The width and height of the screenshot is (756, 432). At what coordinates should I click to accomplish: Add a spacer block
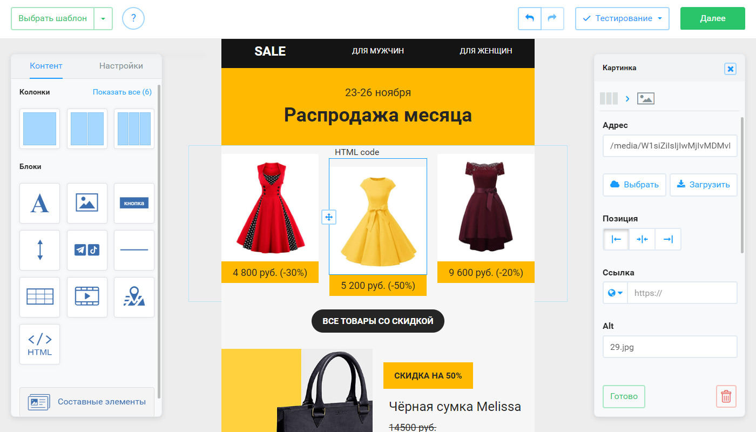tap(39, 250)
